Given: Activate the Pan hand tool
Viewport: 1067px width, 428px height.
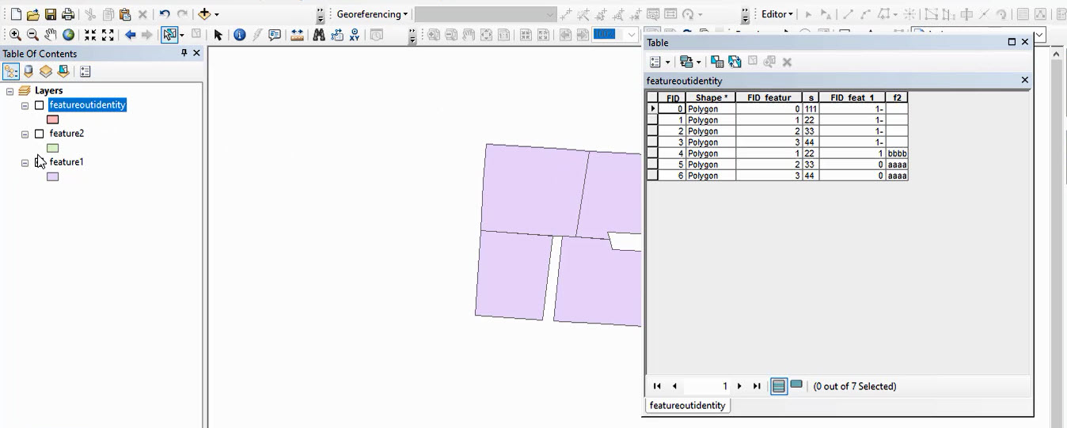Looking at the screenshot, I should click(x=51, y=35).
